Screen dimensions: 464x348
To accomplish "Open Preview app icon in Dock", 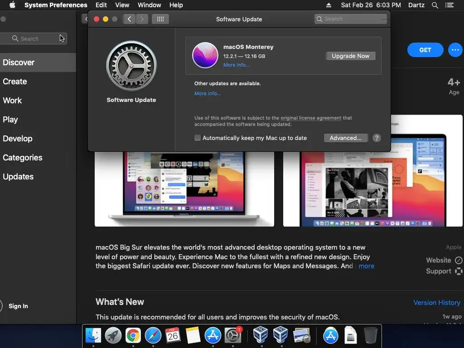I will (301, 335).
